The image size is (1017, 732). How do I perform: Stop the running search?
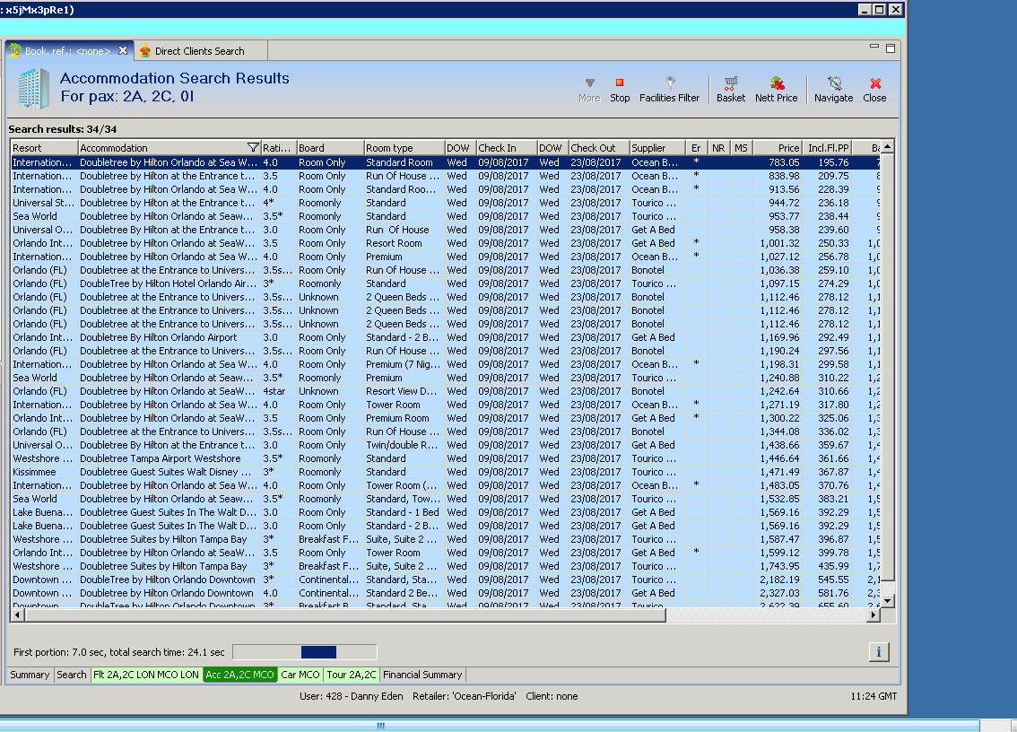pos(620,90)
